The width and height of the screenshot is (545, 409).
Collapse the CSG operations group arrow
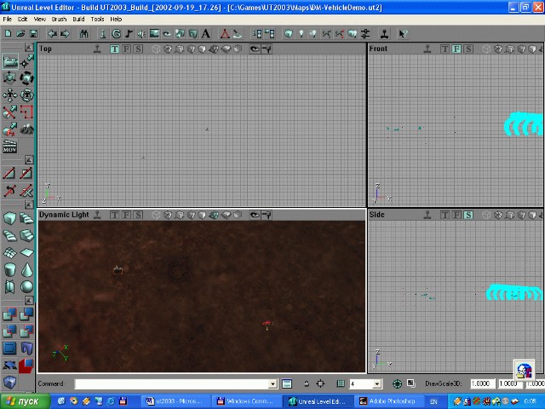pos(29,300)
